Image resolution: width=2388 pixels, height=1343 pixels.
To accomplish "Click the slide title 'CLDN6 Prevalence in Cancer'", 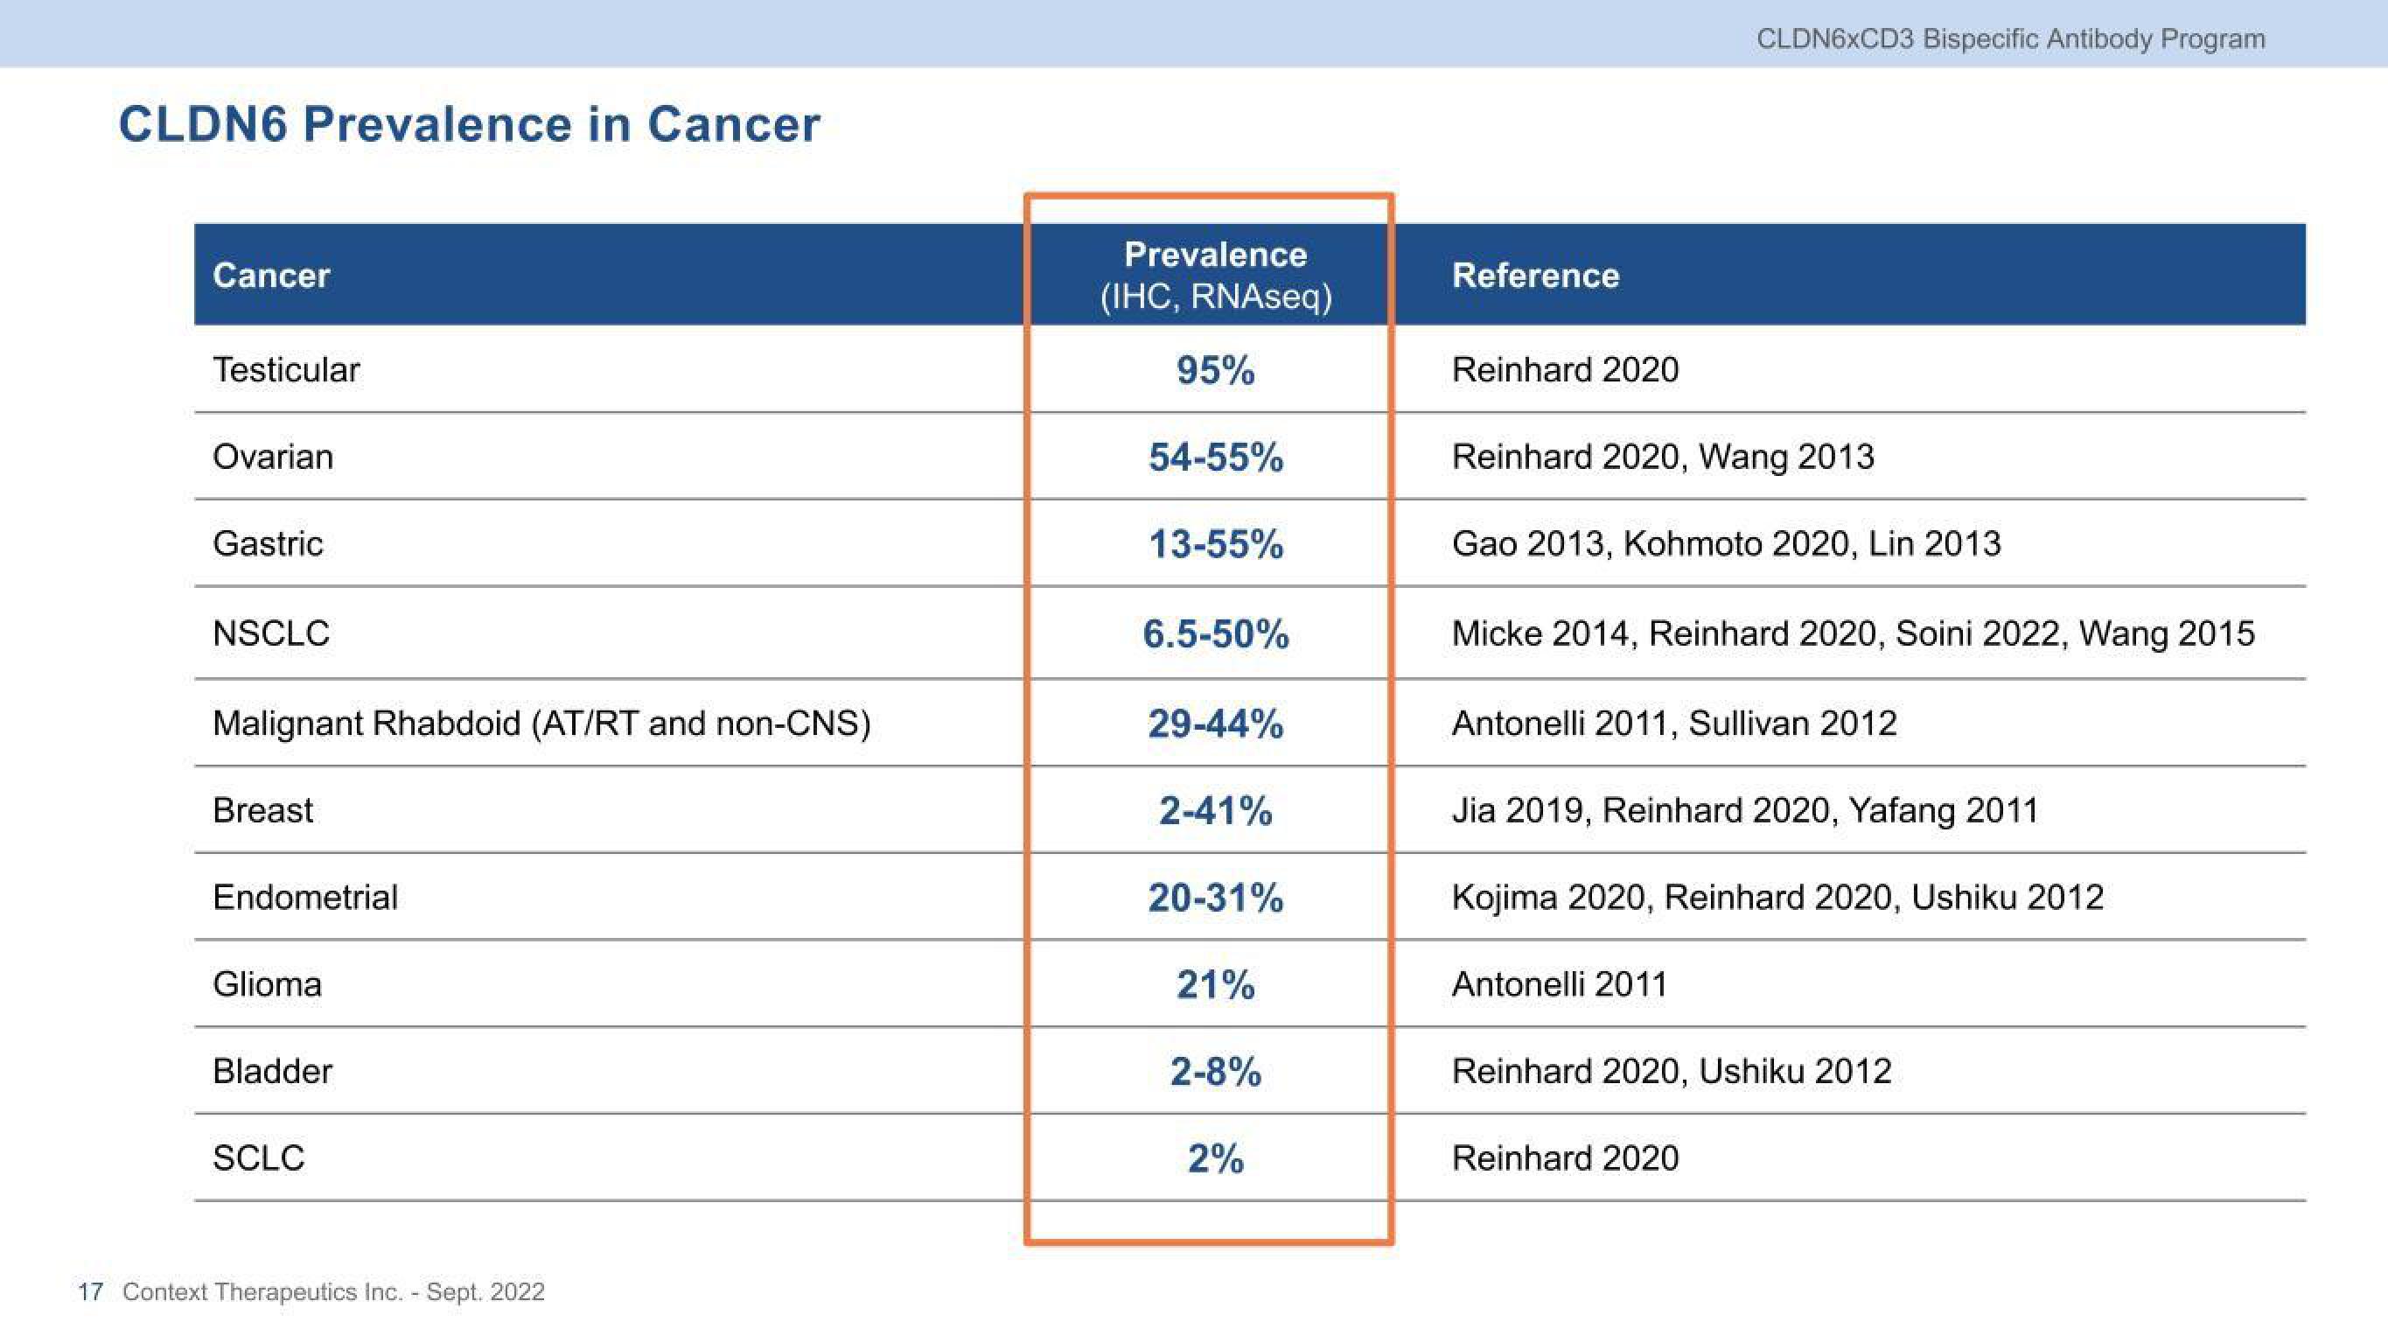I will pyautogui.click(x=469, y=124).
